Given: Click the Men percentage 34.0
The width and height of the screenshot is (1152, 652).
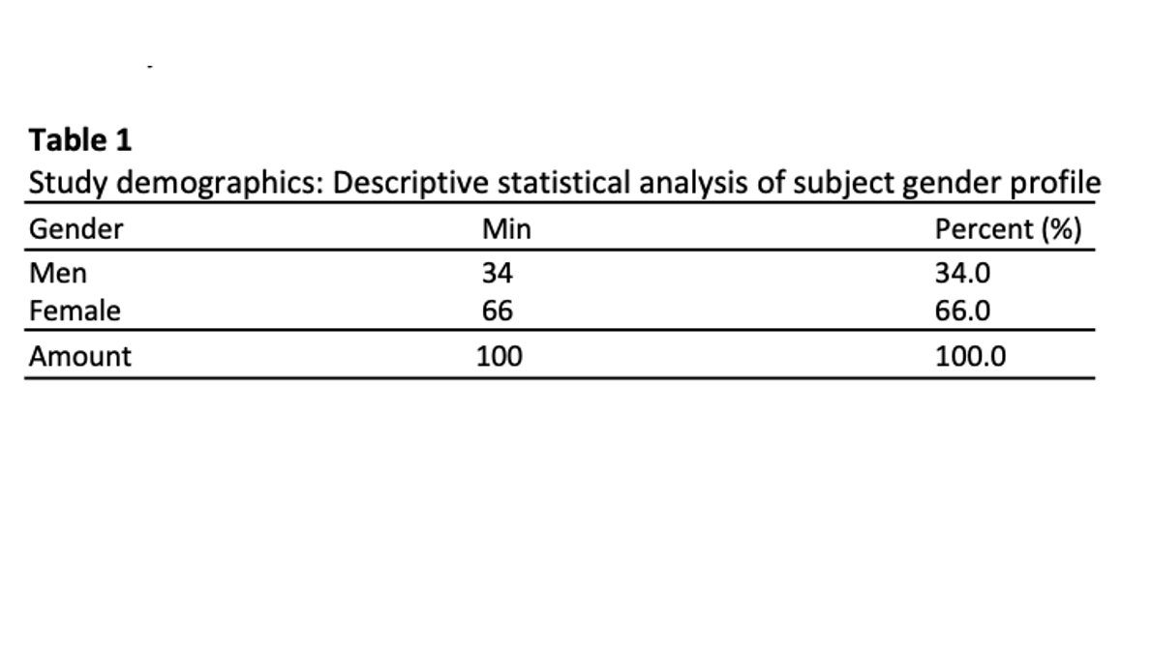Looking at the screenshot, I should pyautogui.click(x=962, y=274).
